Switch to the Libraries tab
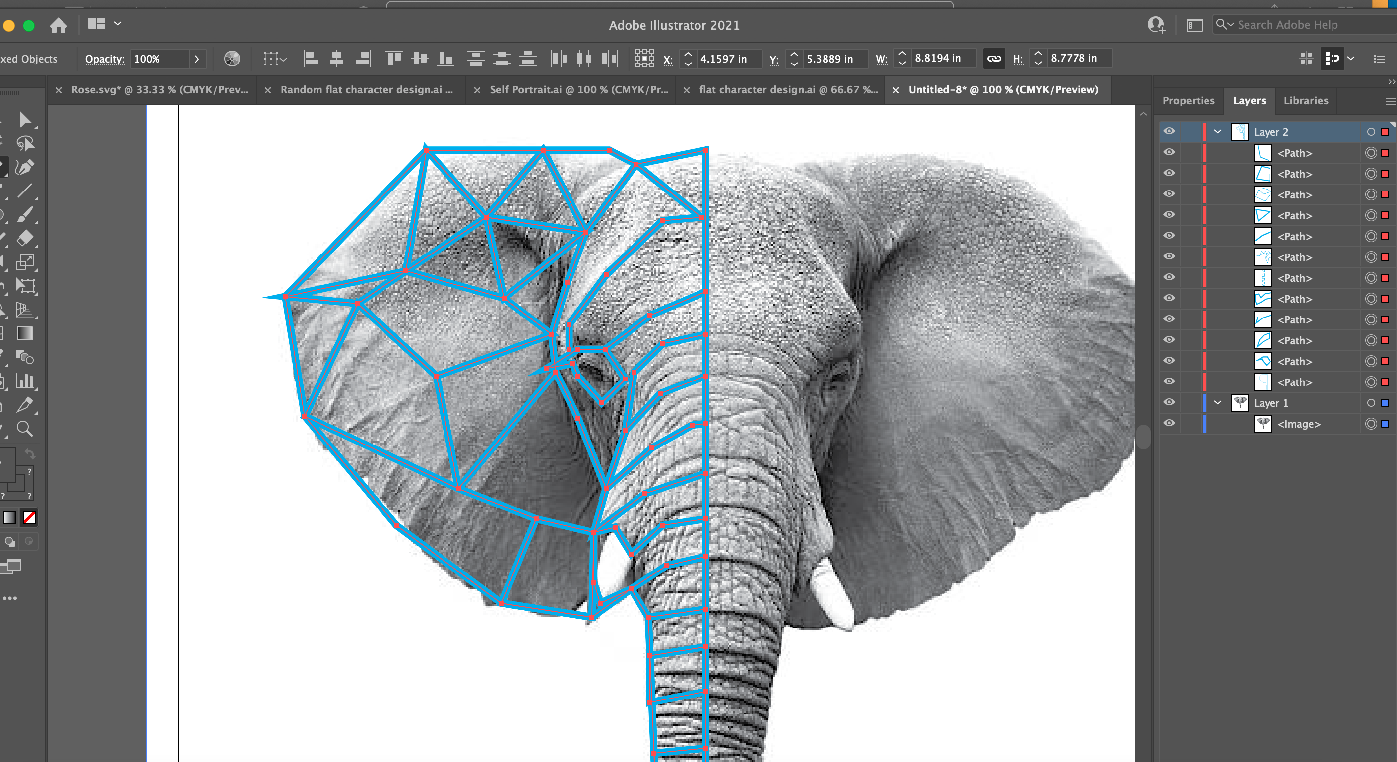1397x762 pixels. click(1305, 100)
